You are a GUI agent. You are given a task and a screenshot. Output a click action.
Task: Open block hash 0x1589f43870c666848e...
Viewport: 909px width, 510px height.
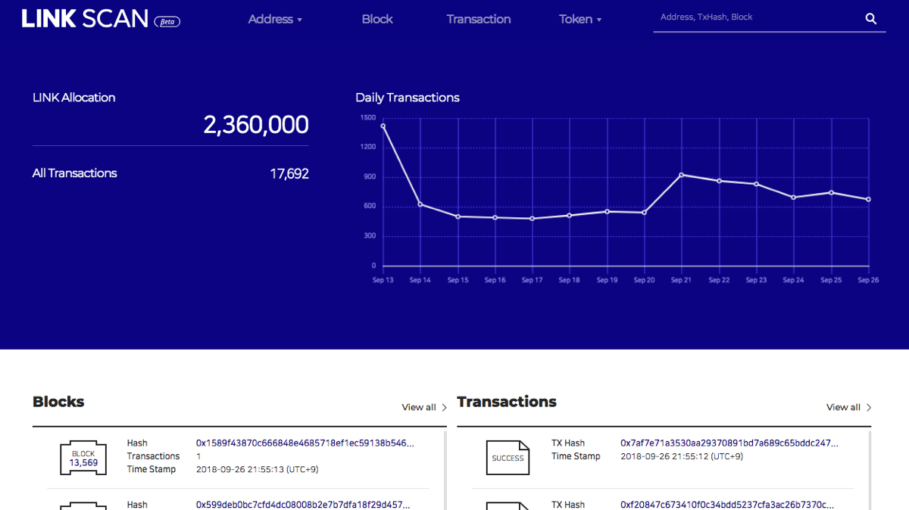[x=305, y=443]
